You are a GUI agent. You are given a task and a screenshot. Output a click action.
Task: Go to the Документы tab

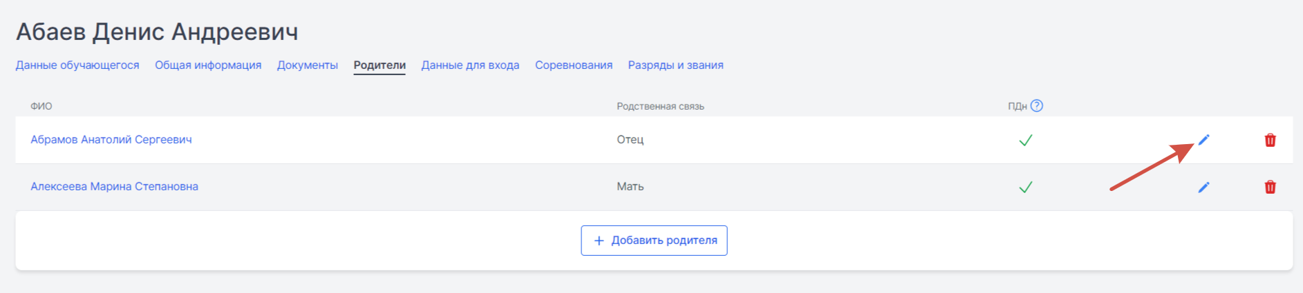point(308,65)
